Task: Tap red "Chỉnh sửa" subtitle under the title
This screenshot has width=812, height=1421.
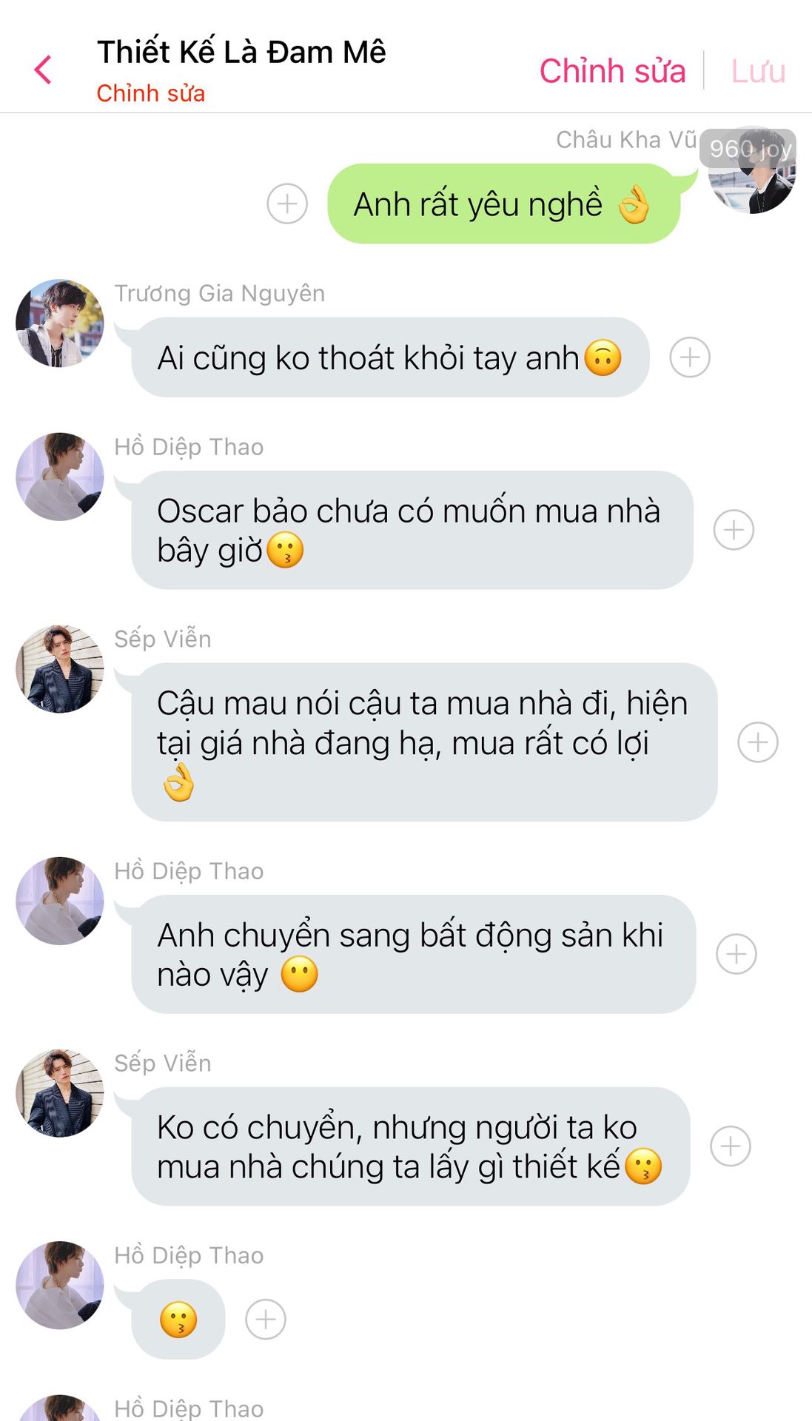Action: point(151,94)
